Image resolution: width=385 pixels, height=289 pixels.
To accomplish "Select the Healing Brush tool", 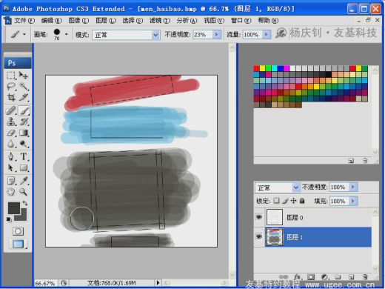I will click(11, 110).
